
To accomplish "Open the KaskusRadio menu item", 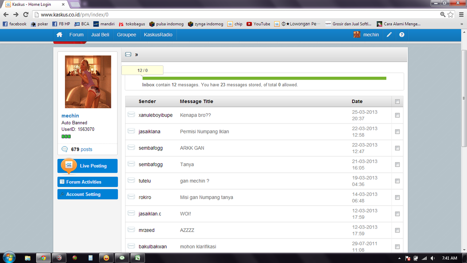I will coord(158,34).
